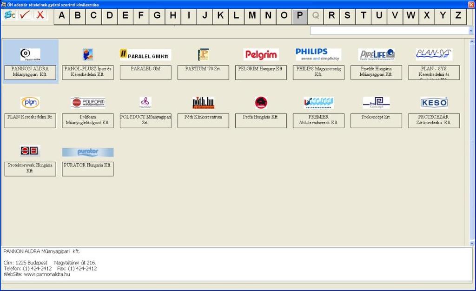Image resolution: width=476 pixels, height=291 pixels.
Task: Switch to letter G tab
Action: pyautogui.click(x=157, y=15)
